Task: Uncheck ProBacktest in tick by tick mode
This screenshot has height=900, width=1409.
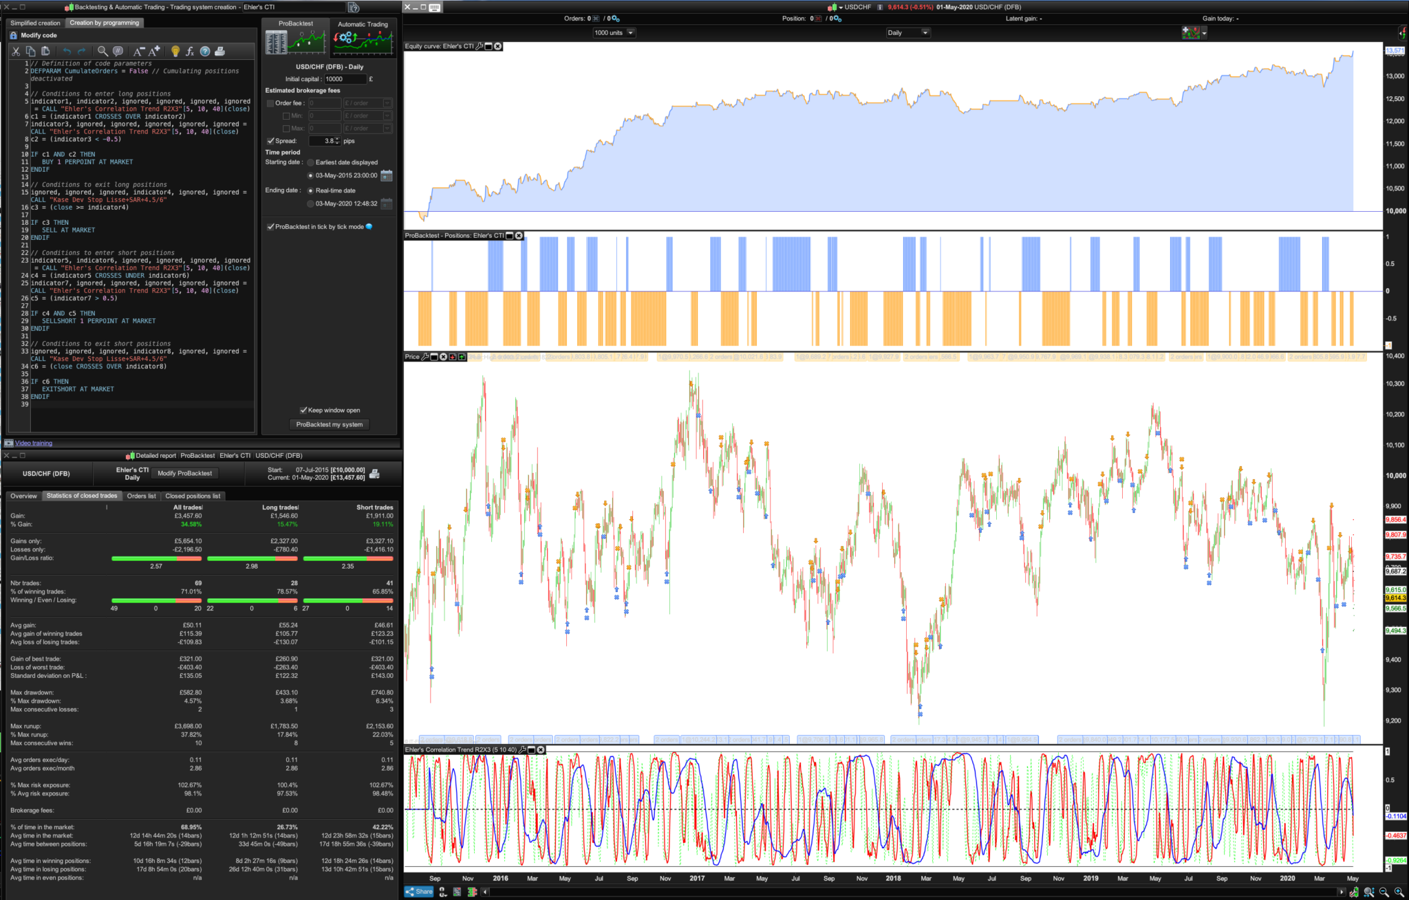Action: (x=270, y=227)
